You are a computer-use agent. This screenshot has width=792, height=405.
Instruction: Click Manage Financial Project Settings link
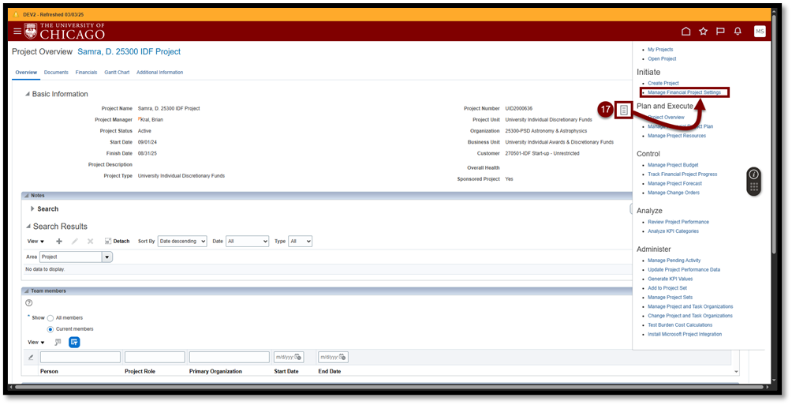684,92
